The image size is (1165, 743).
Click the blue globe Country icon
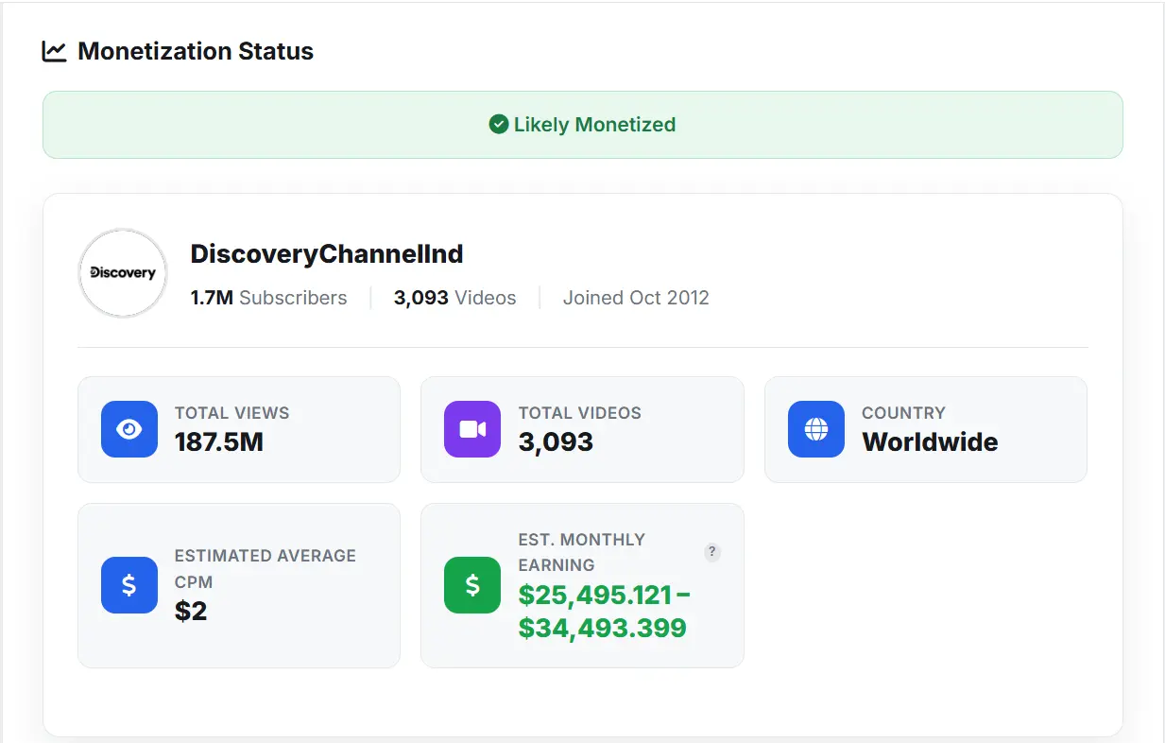click(816, 429)
